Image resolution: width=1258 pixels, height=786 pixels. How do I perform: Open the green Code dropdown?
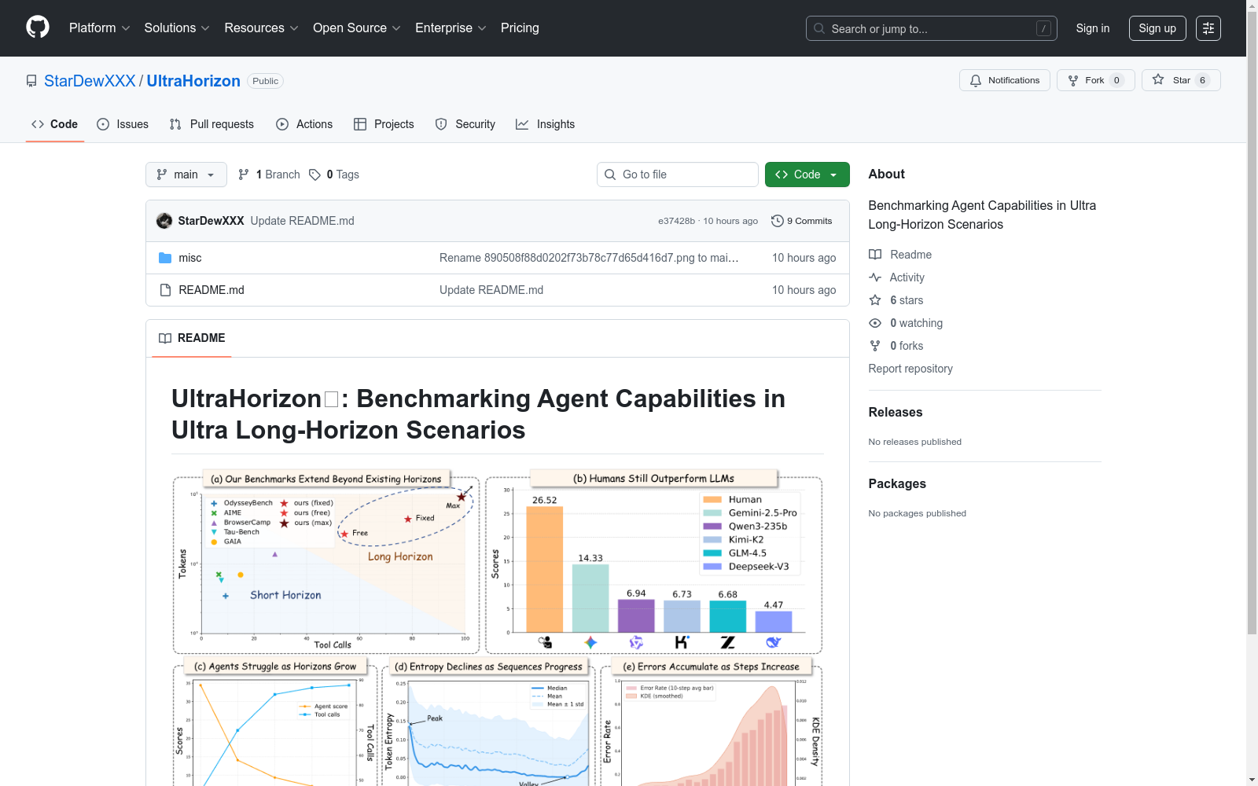pyautogui.click(x=807, y=174)
